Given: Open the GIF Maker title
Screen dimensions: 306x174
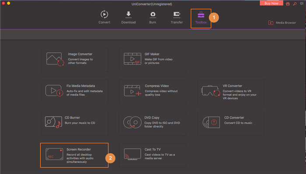Looking at the screenshot, I should click(152, 54).
